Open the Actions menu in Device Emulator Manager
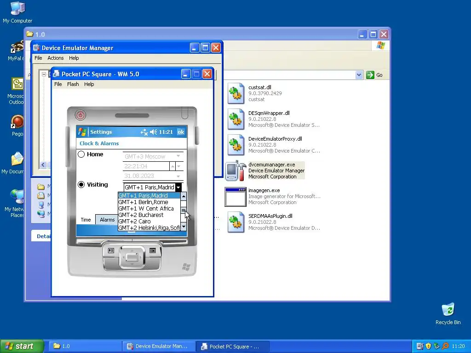This screenshot has width=471, height=353. [56, 58]
